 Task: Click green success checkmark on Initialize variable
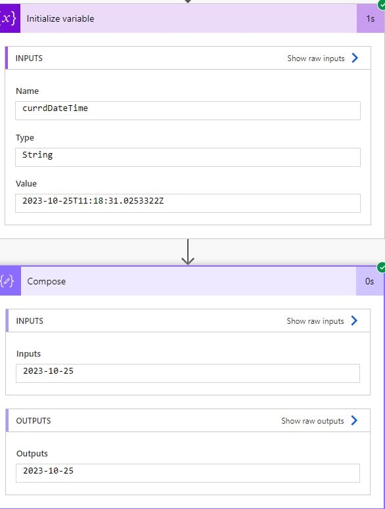pos(382,5)
